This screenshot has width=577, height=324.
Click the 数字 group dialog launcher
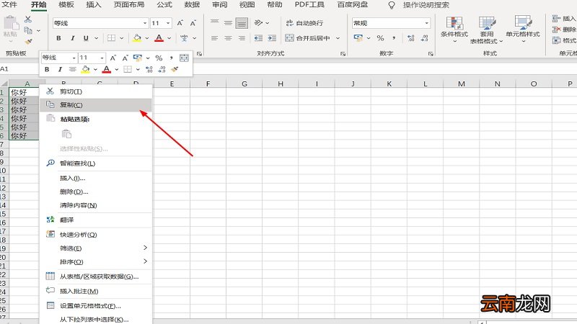point(431,54)
